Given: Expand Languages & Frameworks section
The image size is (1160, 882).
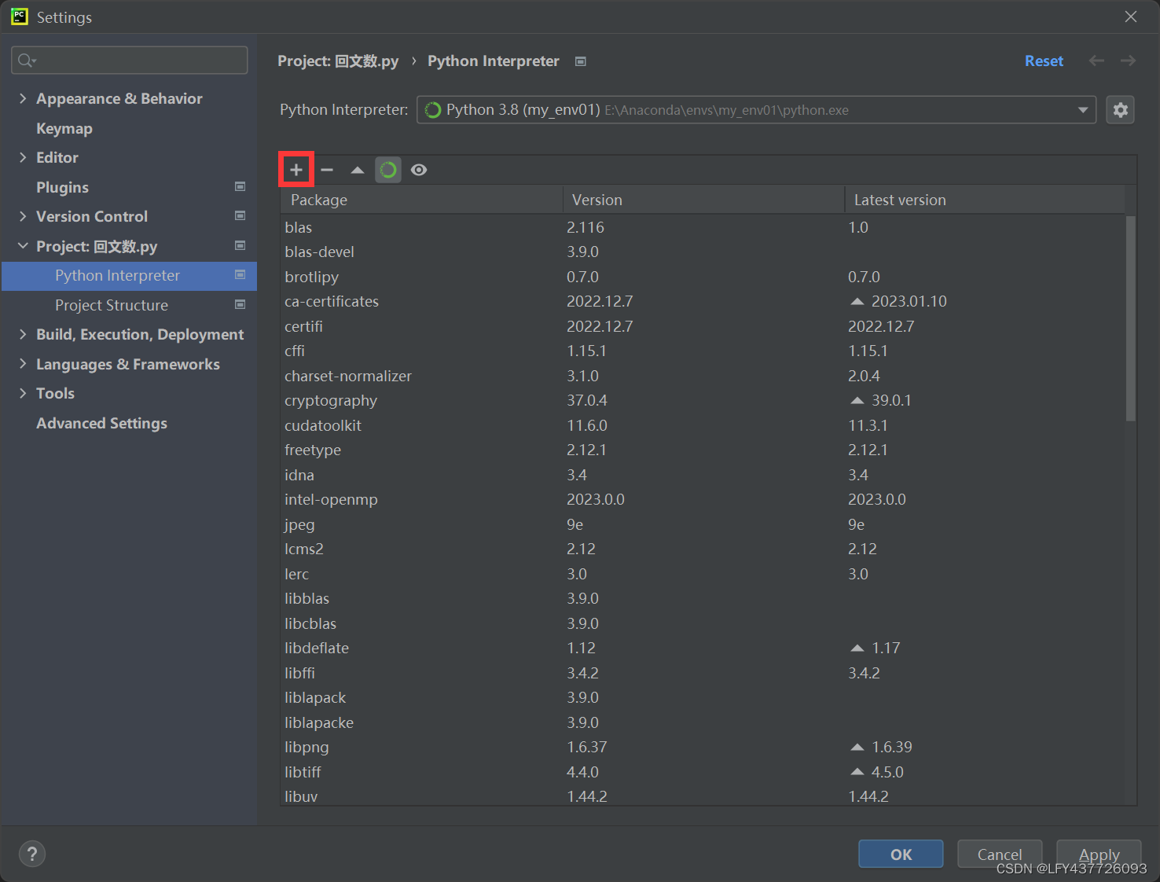Looking at the screenshot, I should tap(23, 364).
